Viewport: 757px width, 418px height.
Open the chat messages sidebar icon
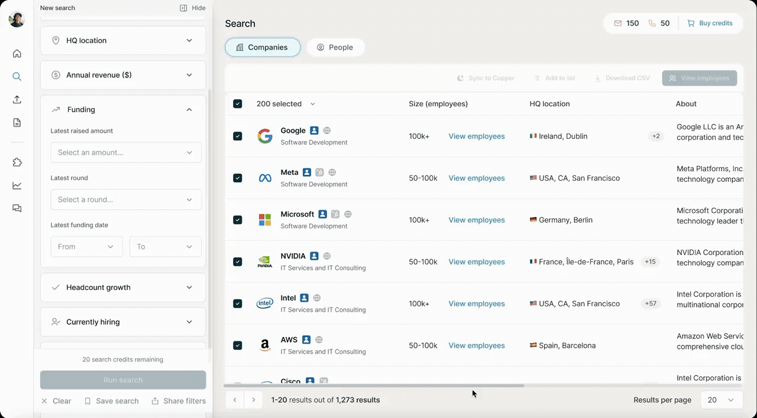(17, 208)
